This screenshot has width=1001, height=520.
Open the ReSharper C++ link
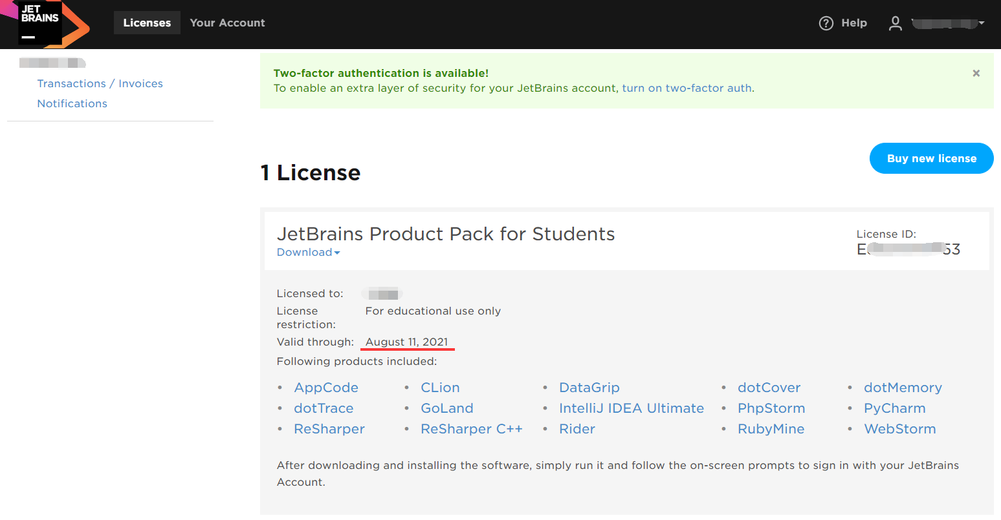[472, 429]
